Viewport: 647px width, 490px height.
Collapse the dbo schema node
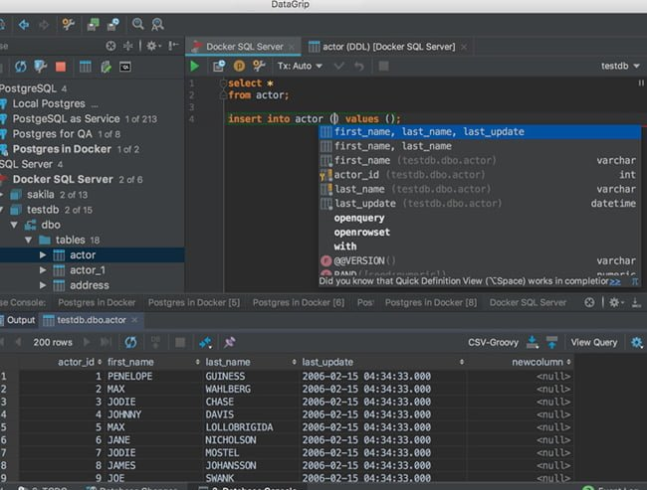click(x=15, y=225)
